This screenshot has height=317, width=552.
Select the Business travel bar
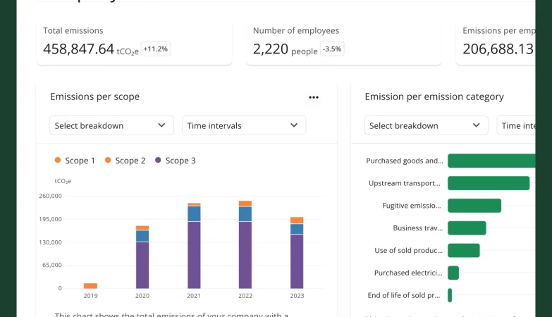click(467, 228)
